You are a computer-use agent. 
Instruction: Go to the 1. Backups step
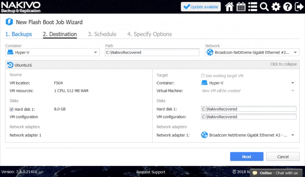18,34
